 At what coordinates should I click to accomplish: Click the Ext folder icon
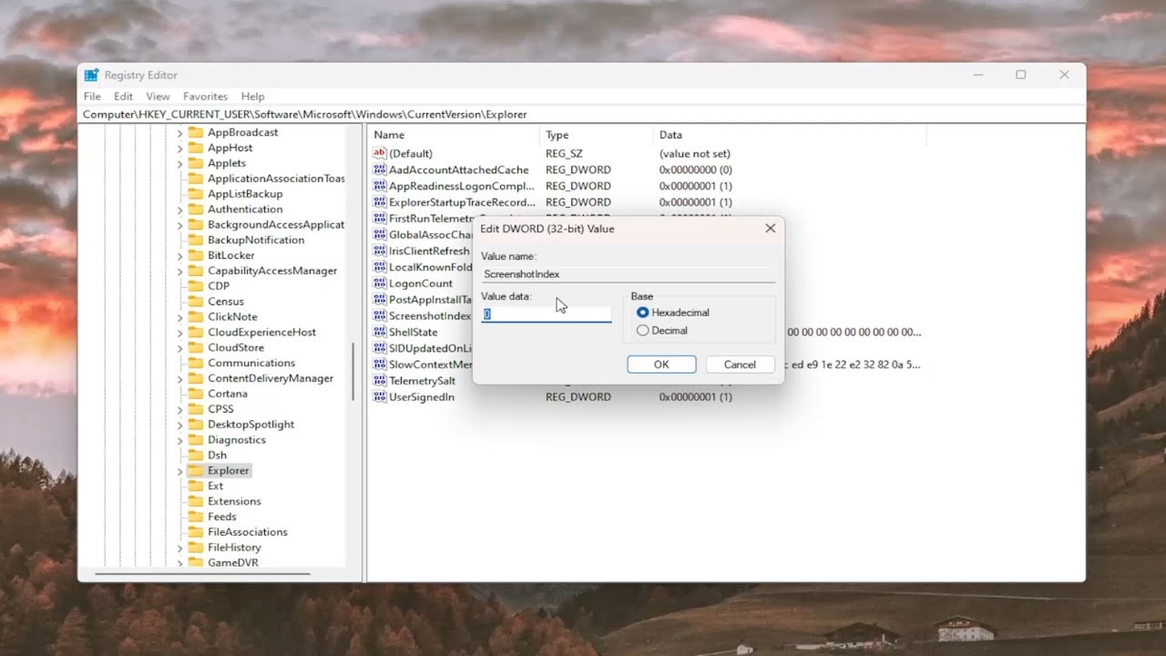coord(195,486)
